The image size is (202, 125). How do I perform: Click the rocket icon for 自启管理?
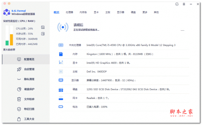click(19, 69)
